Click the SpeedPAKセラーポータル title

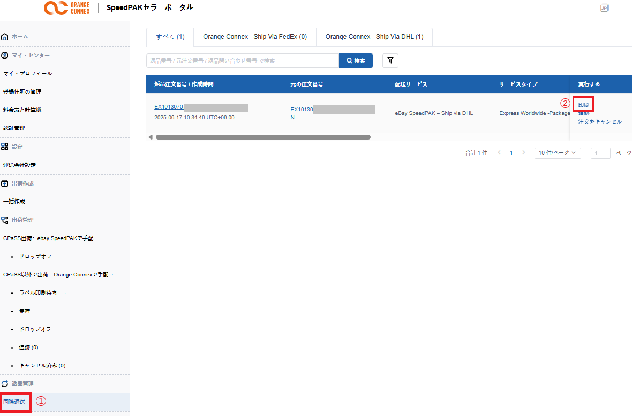pyautogui.click(x=150, y=7)
